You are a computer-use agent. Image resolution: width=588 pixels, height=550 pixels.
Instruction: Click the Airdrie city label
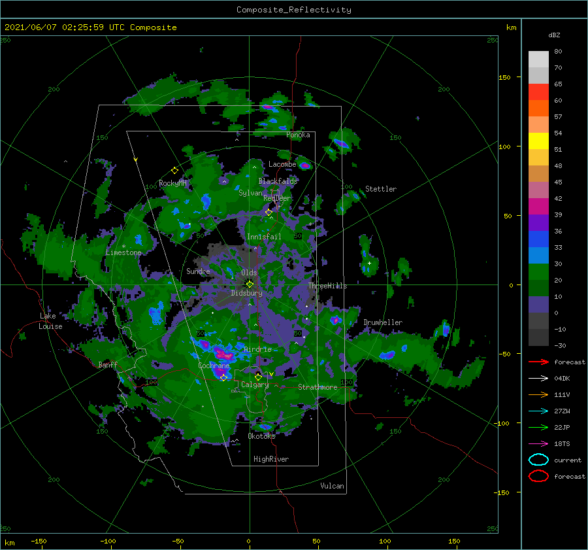point(257,349)
